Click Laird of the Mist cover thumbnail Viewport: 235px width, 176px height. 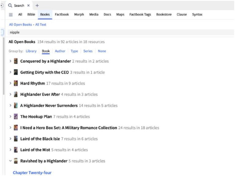pos(16,150)
